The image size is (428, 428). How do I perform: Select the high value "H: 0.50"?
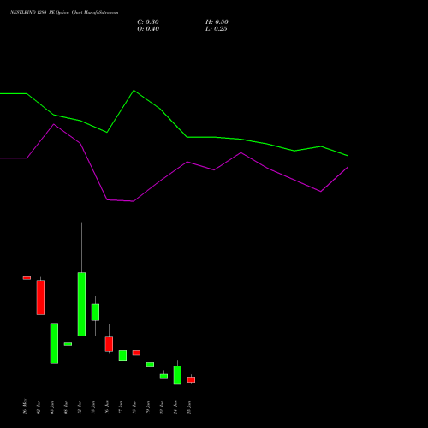click(x=217, y=22)
